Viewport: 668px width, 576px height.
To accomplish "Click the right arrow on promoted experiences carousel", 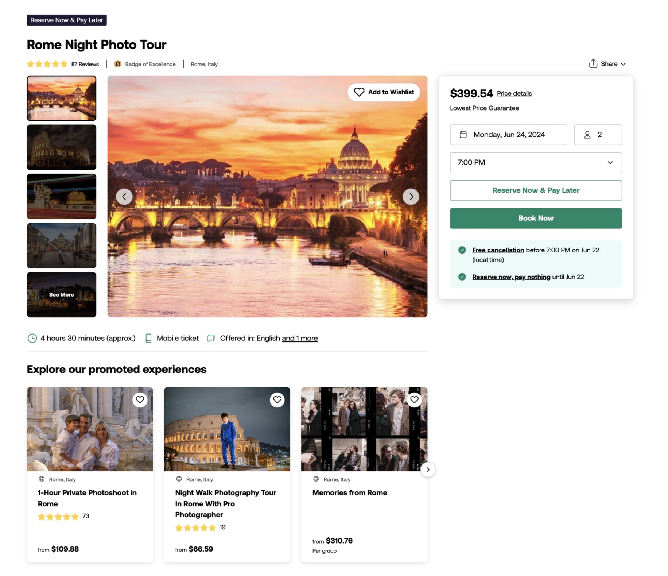I will click(x=428, y=470).
